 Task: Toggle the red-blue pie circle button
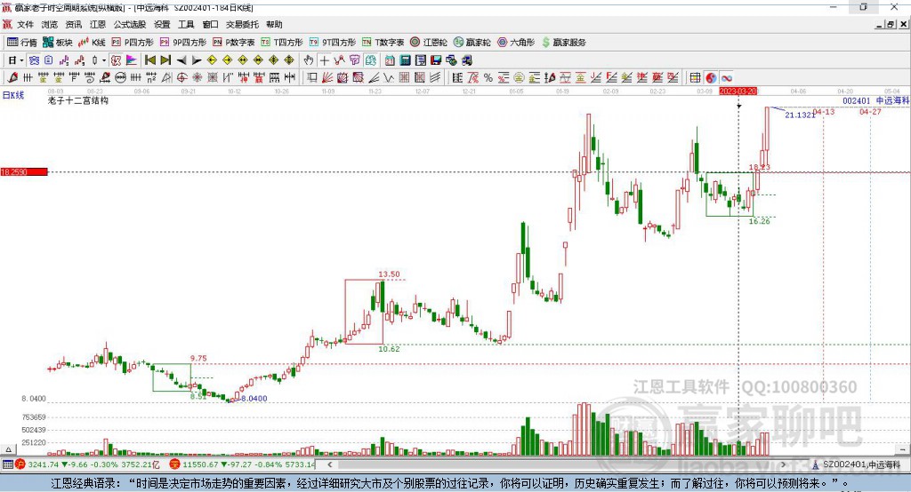pos(711,78)
